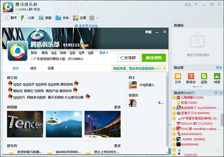Select member 悠客(70000)
Image resolution: width=224 pixels, height=157 pixels.
point(196,103)
